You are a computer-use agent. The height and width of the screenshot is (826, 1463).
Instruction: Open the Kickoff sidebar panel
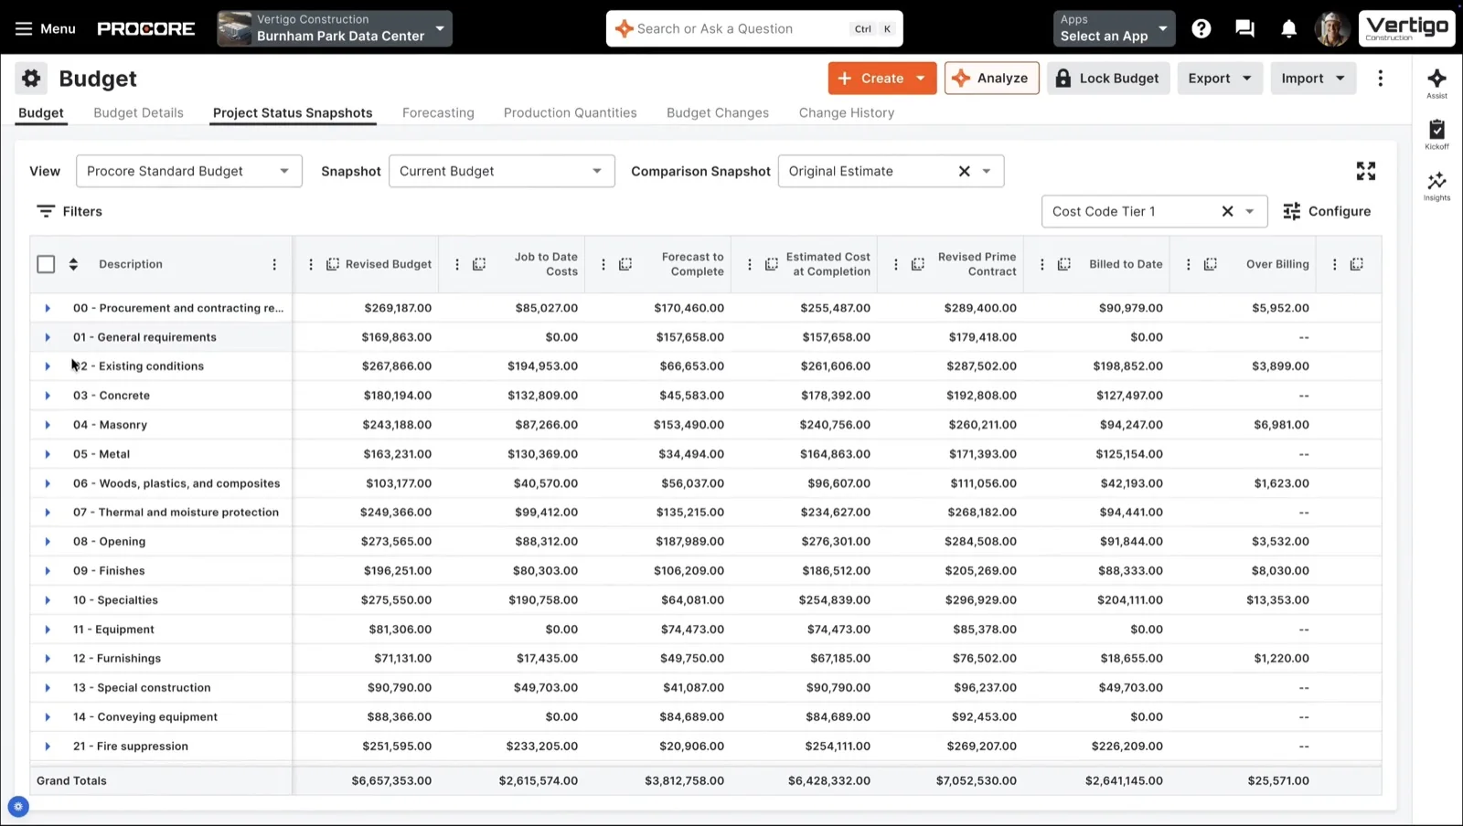click(1436, 134)
